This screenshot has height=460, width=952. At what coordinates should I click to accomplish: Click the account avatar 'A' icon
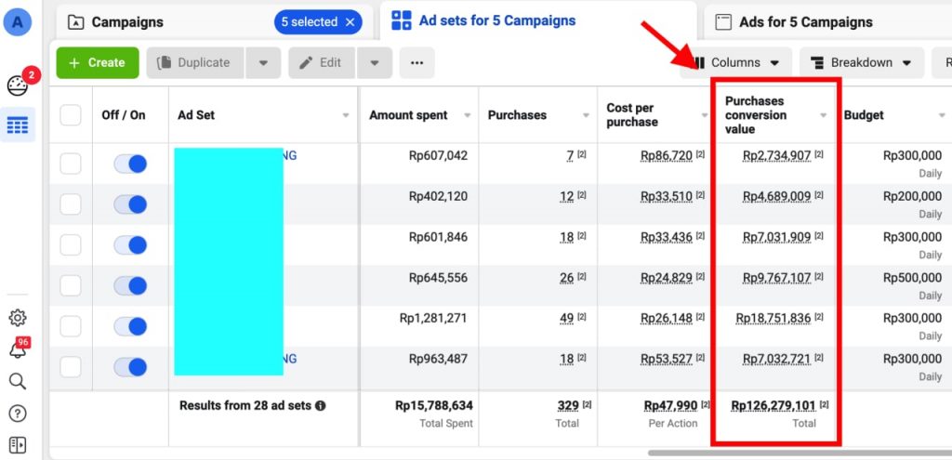[18, 21]
